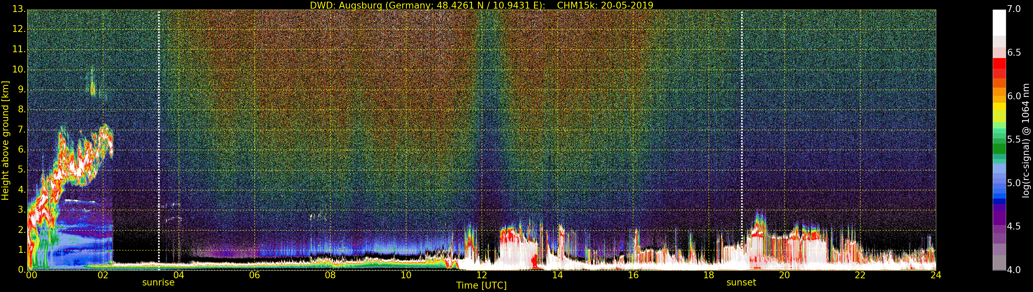Click the "02" tick on the time axis
Image resolution: width=1033 pixels, height=292 pixels.
(x=103, y=275)
